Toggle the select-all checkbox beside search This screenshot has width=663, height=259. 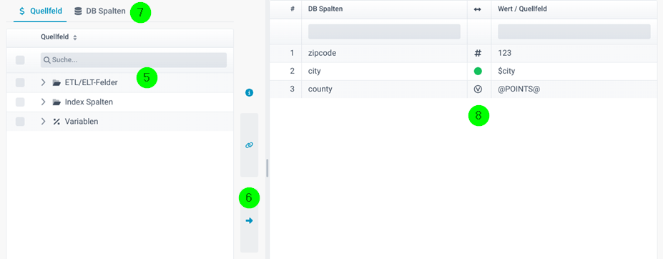[x=20, y=60]
